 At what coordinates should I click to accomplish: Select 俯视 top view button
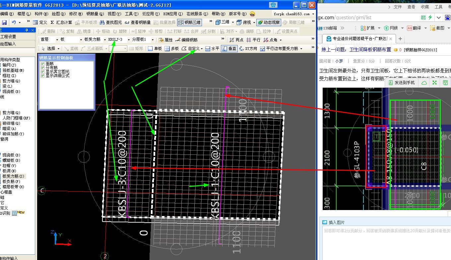[244, 22]
